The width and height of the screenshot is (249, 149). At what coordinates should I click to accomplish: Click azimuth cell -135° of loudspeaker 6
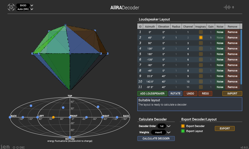pos(150,59)
